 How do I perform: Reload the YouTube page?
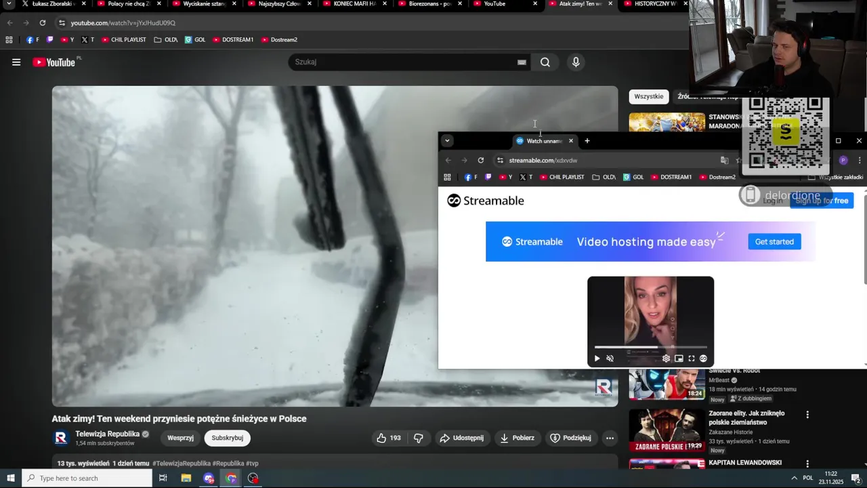coord(42,23)
